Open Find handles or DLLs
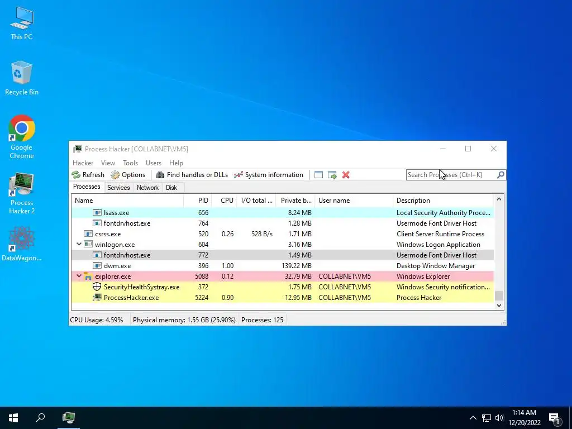 tap(192, 175)
